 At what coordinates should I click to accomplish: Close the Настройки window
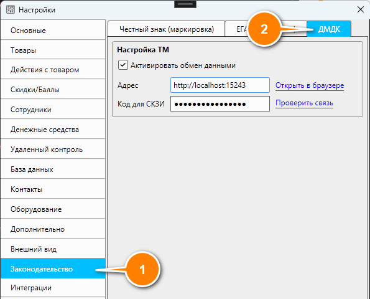tap(360, 10)
